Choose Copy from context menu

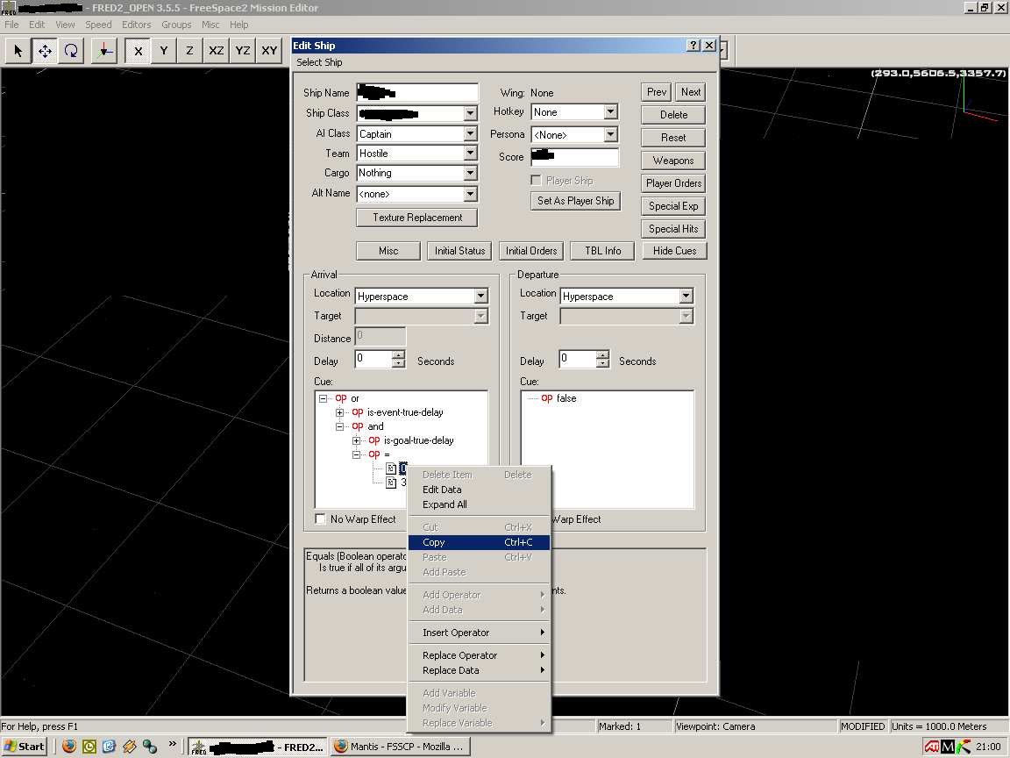tap(479, 542)
